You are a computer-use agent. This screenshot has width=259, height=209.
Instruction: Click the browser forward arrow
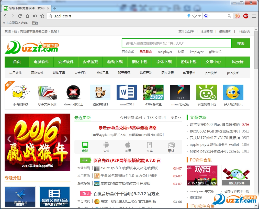pyautogui.click(x=13, y=16)
